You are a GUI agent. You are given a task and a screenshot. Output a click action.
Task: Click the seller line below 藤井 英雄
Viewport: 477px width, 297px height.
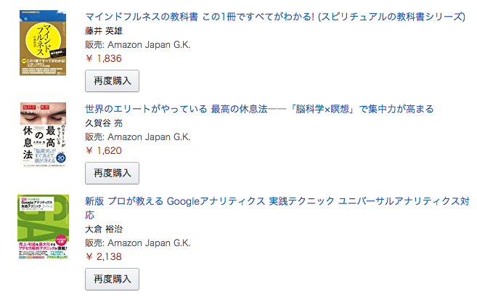click(x=138, y=45)
